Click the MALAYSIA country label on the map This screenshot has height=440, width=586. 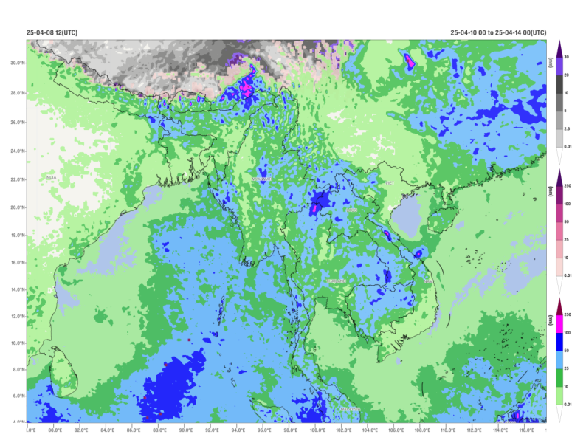(x=350, y=409)
